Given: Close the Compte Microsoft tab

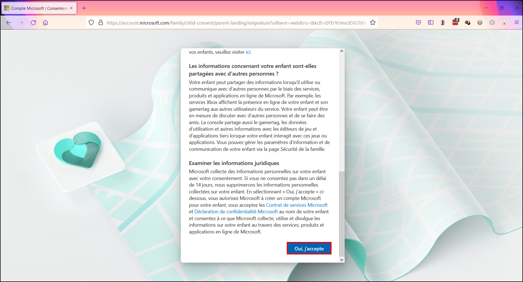Looking at the screenshot, I should tap(72, 8).
